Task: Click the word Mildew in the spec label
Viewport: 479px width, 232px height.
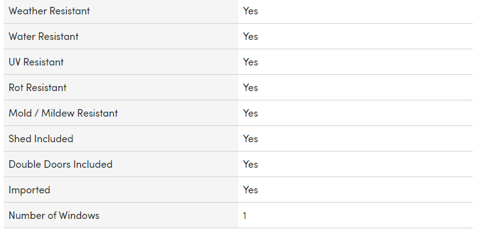Action: (x=58, y=114)
